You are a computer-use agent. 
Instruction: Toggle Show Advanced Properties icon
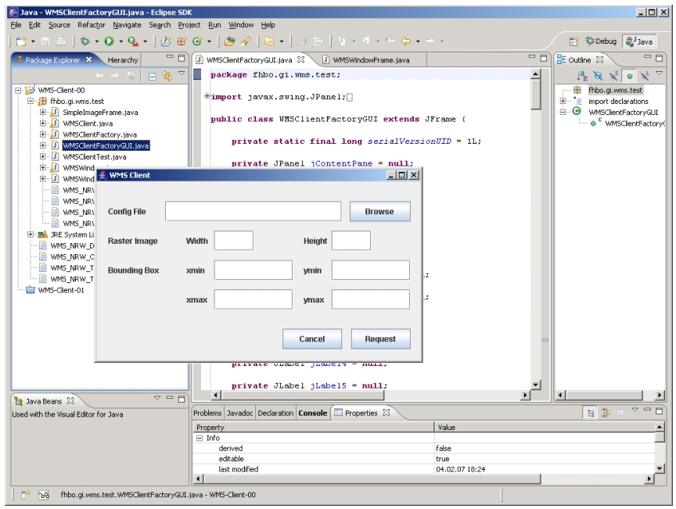tap(606, 413)
